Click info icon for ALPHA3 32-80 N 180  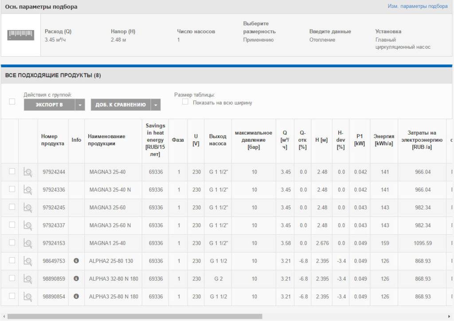[76, 278]
